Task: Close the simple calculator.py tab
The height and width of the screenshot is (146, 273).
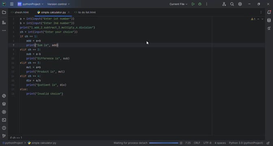Action: click(x=69, y=12)
